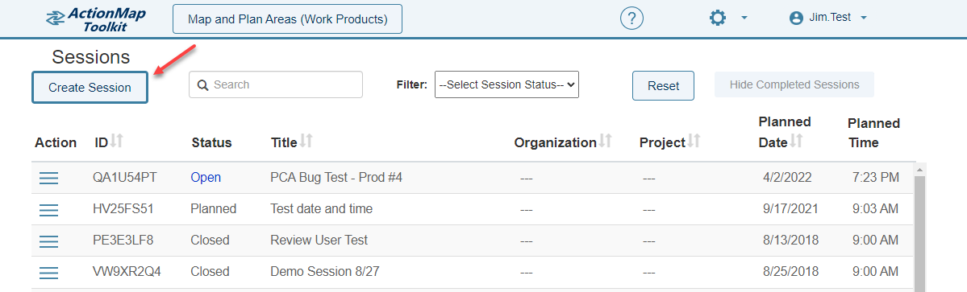
Task: Click planned date 8/13/2018
Action: click(x=790, y=241)
